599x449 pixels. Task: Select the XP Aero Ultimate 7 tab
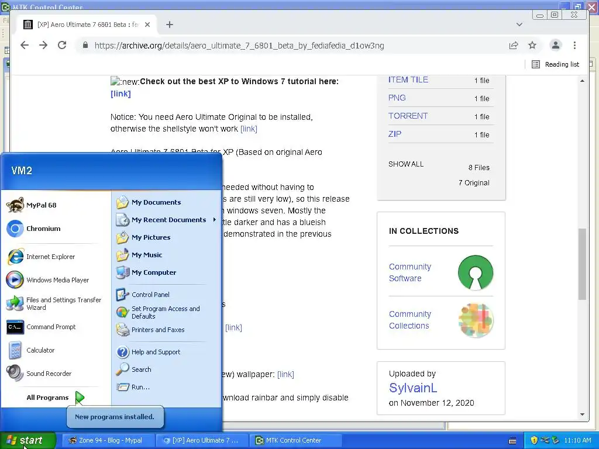(87, 25)
